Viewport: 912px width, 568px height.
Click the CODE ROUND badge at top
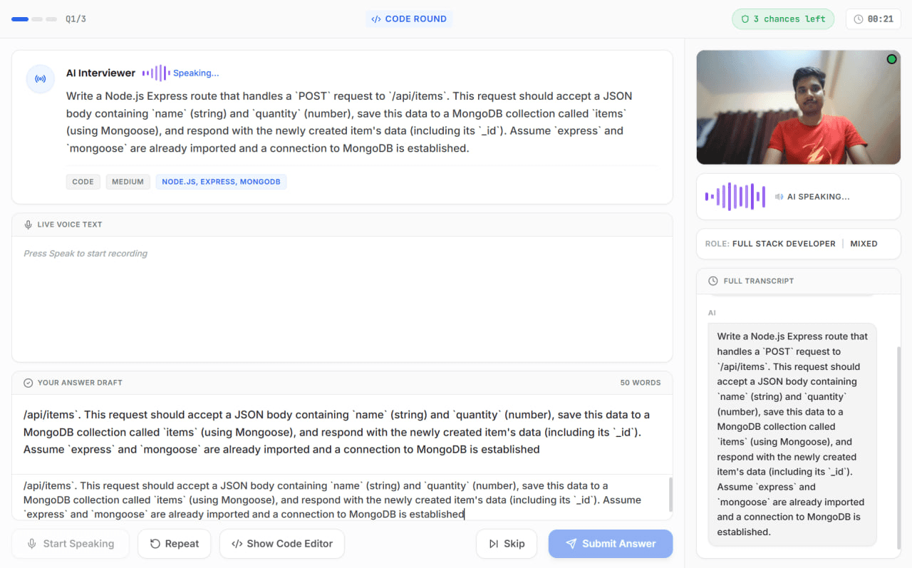coord(409,19)
